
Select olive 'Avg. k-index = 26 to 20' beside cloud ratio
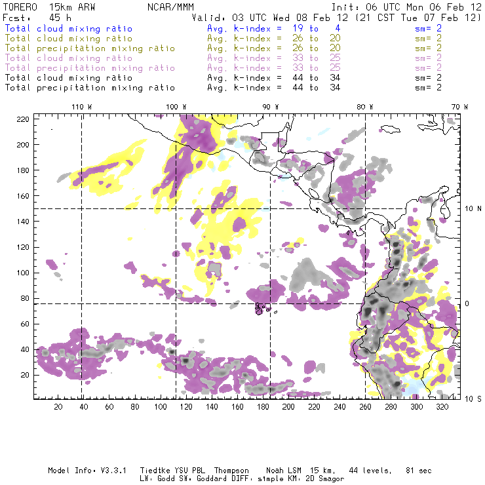274,39
